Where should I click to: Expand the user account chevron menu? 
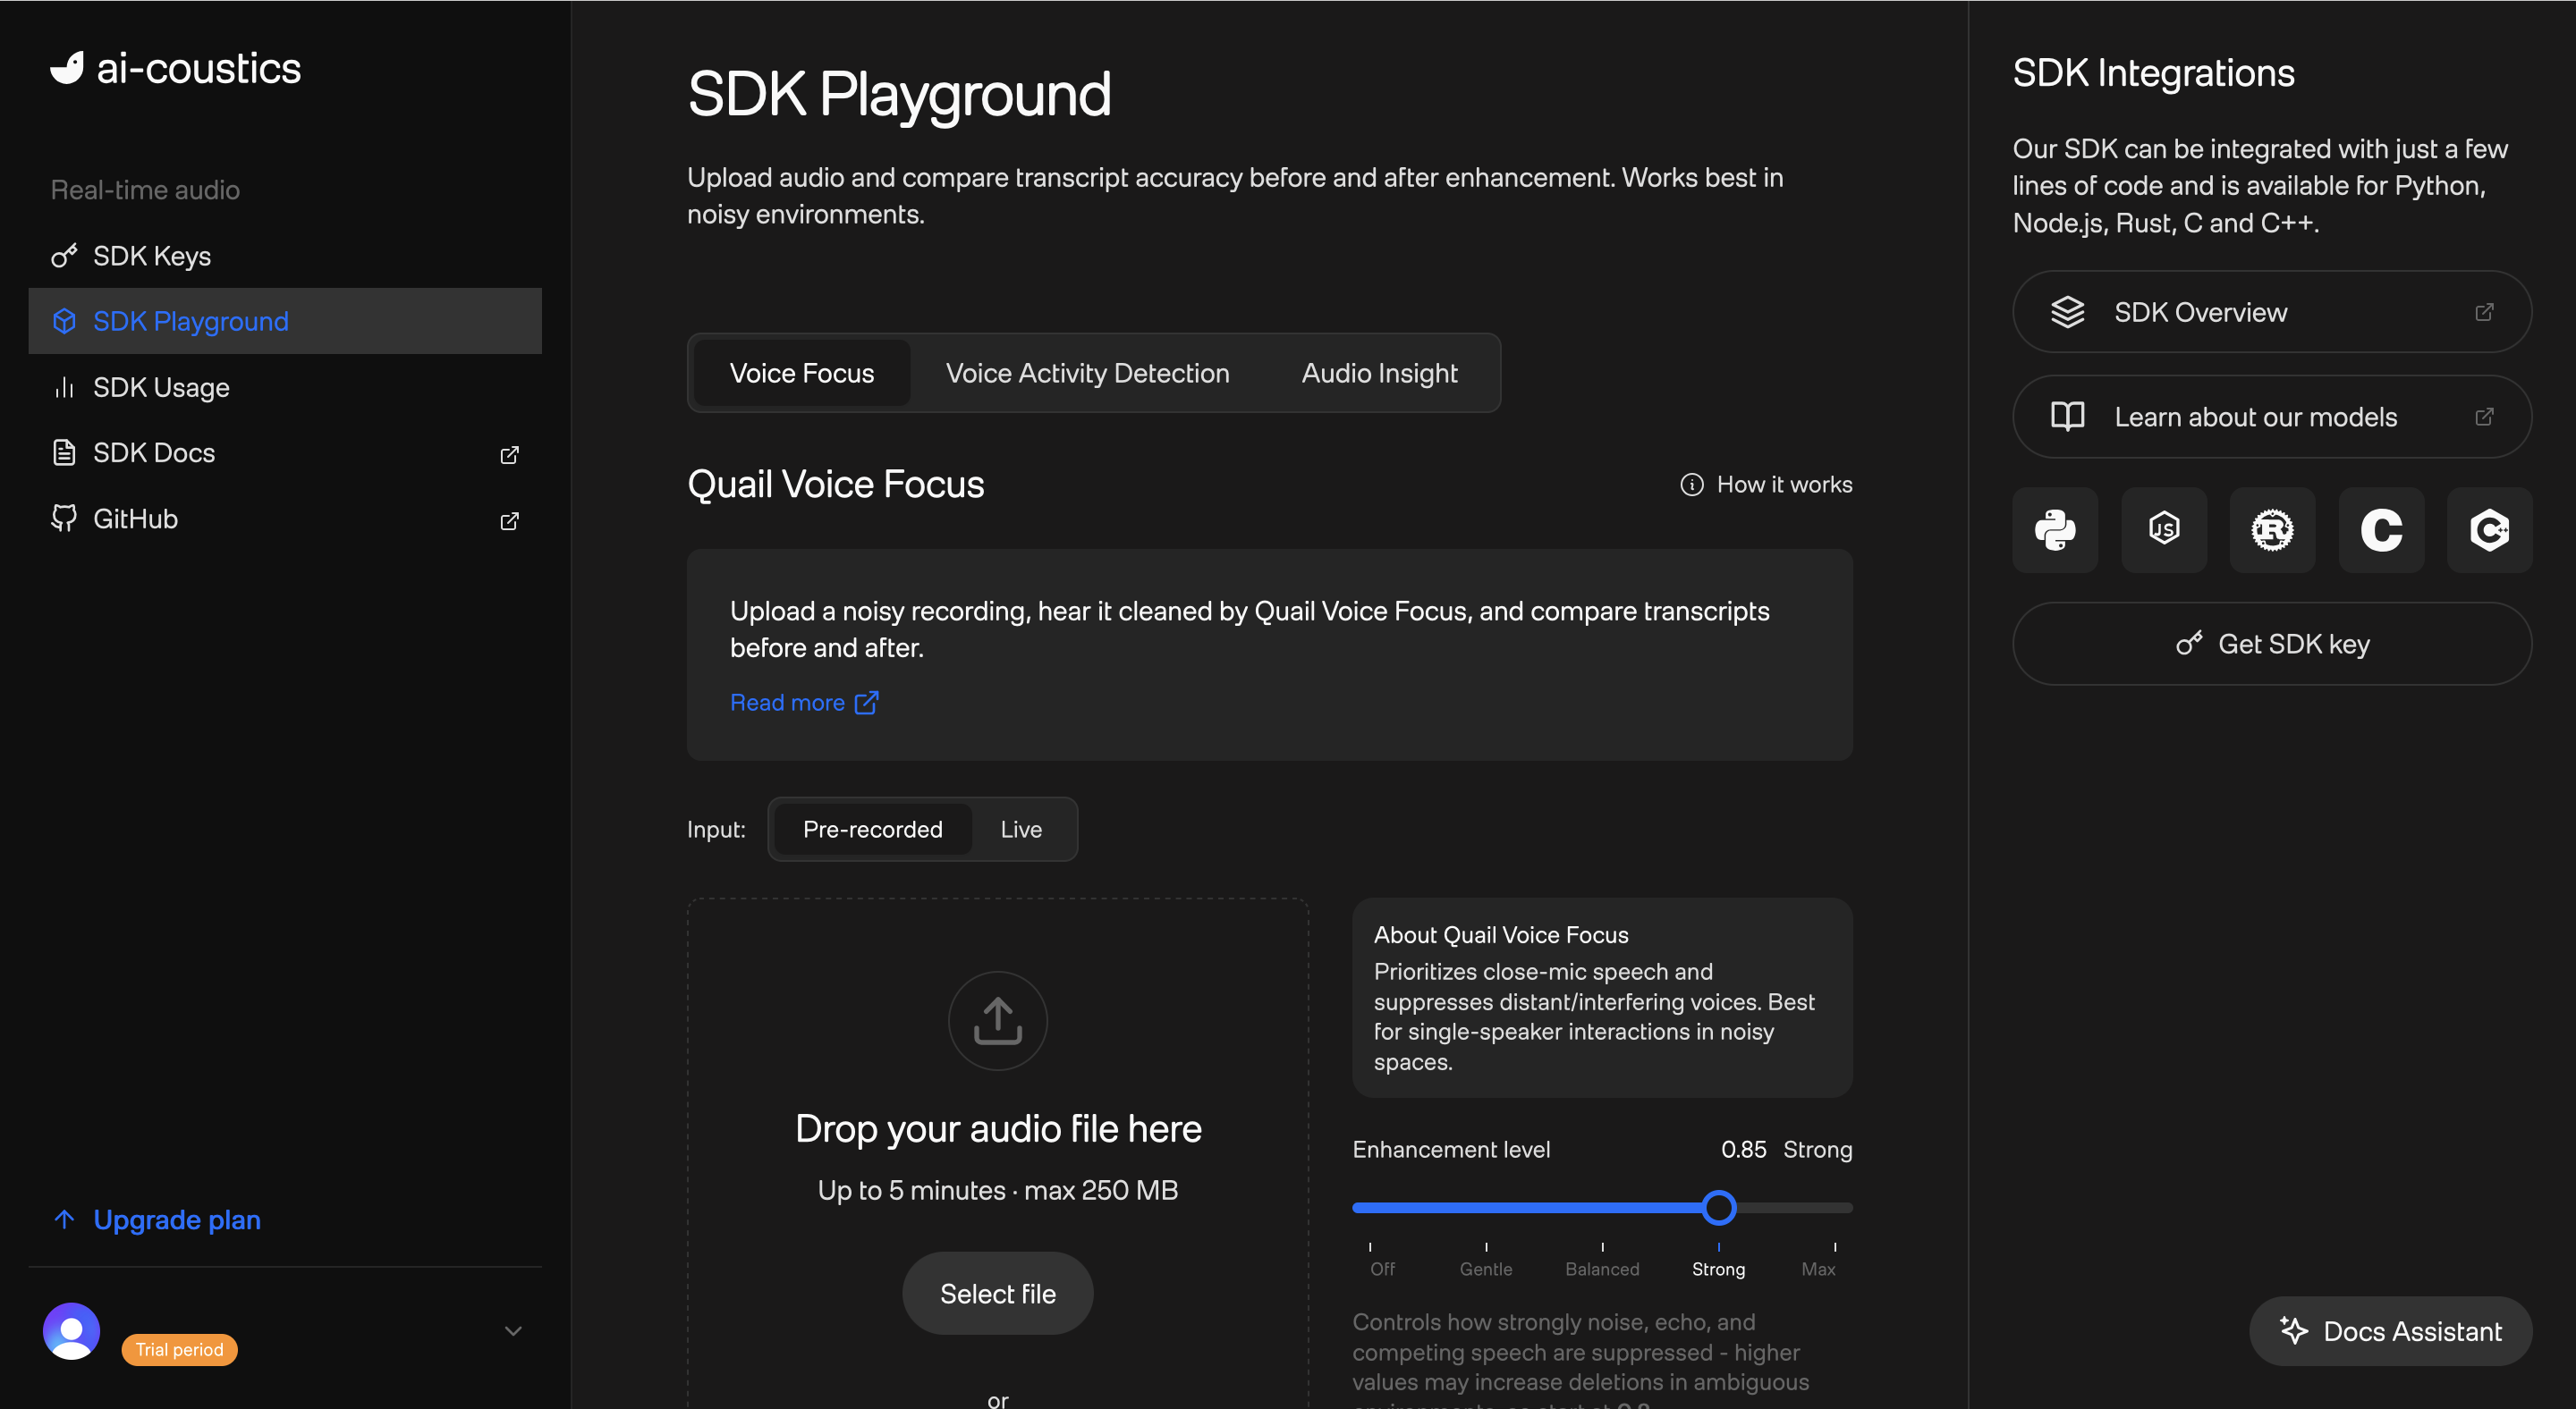[x=513, y=1331]
